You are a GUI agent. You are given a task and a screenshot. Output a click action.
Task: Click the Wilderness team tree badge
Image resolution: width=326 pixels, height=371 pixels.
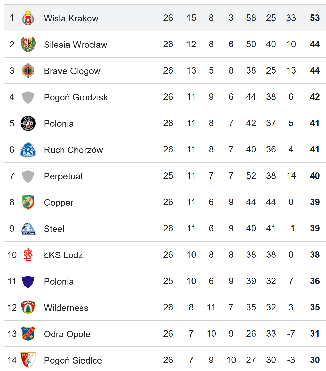[28, 307]
